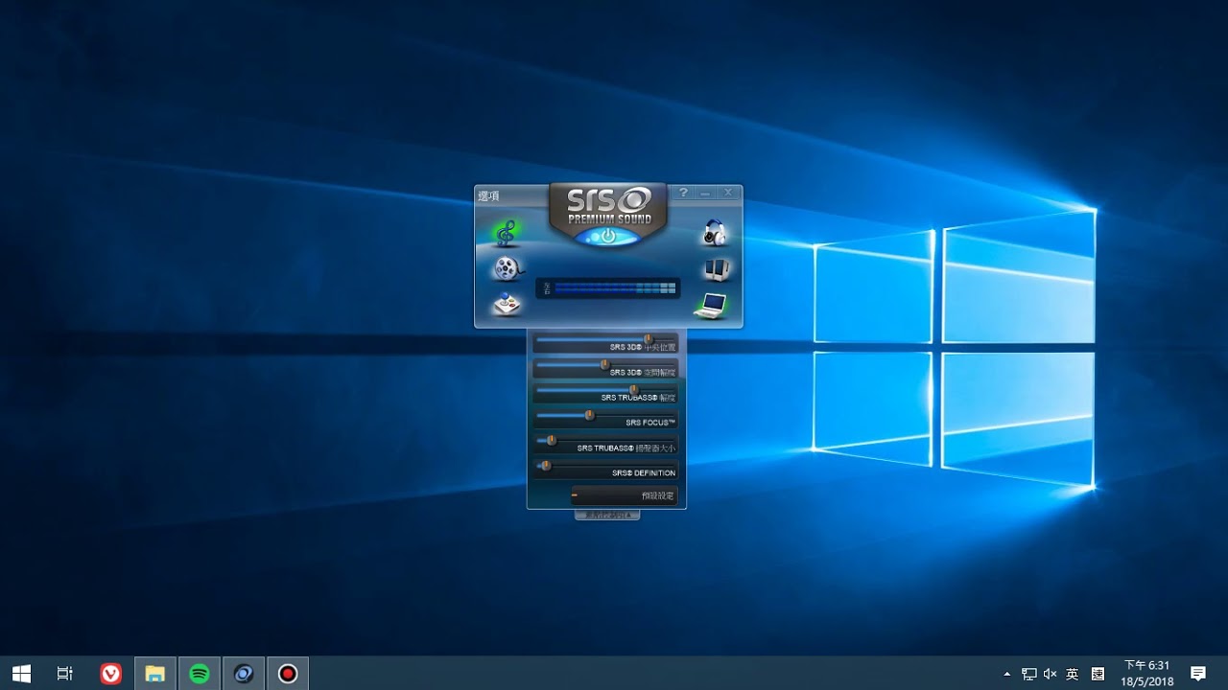
Task: Minimize the SRS Premium Sound window
Action: [706, 193]
